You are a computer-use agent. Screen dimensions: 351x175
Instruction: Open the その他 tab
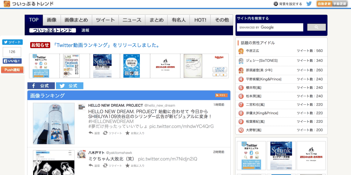[222, 20]
